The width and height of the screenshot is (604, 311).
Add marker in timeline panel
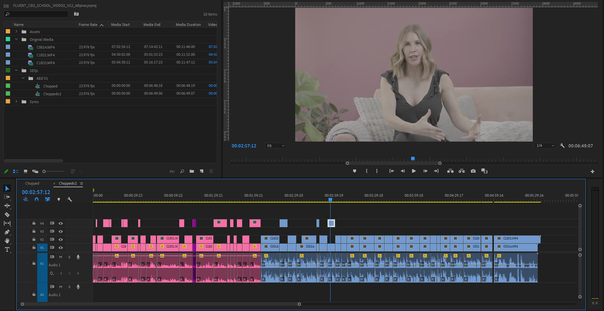pyautogui.click(x=59, y=200)
